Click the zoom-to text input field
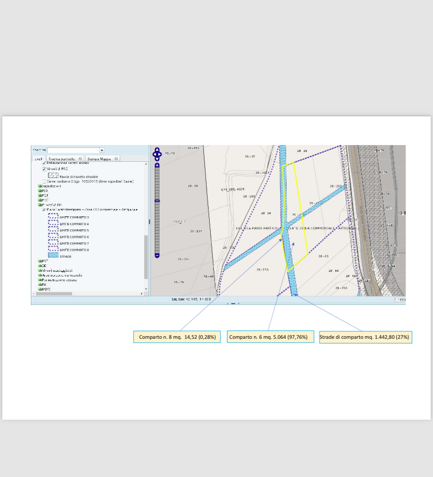Screen dimensions: 433x477 point(72,150)
